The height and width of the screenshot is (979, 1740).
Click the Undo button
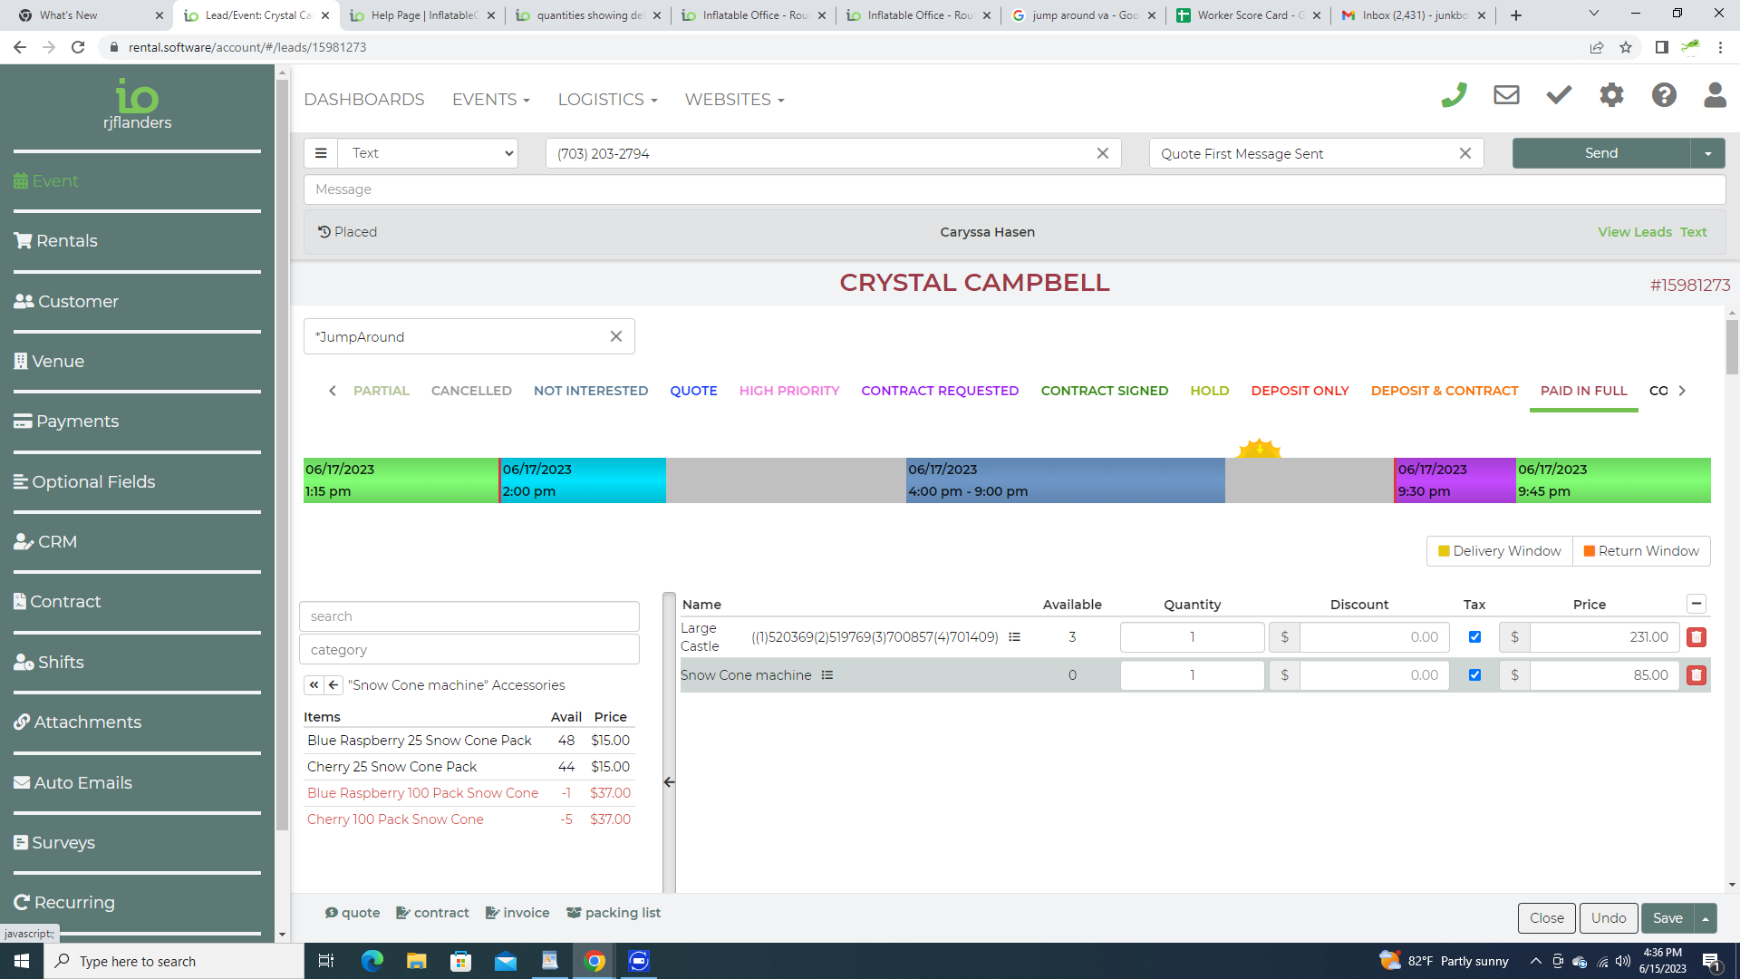pyautogui.click(x=1609, y=918)
